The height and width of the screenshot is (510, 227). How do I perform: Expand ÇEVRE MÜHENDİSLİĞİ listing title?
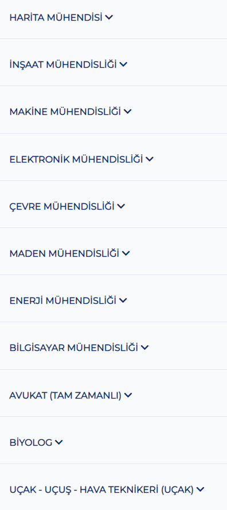pyautogui.click(x=62, y=207)
